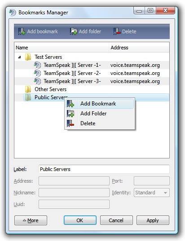Select the Test Servers folder row

(x=92, y=57)
